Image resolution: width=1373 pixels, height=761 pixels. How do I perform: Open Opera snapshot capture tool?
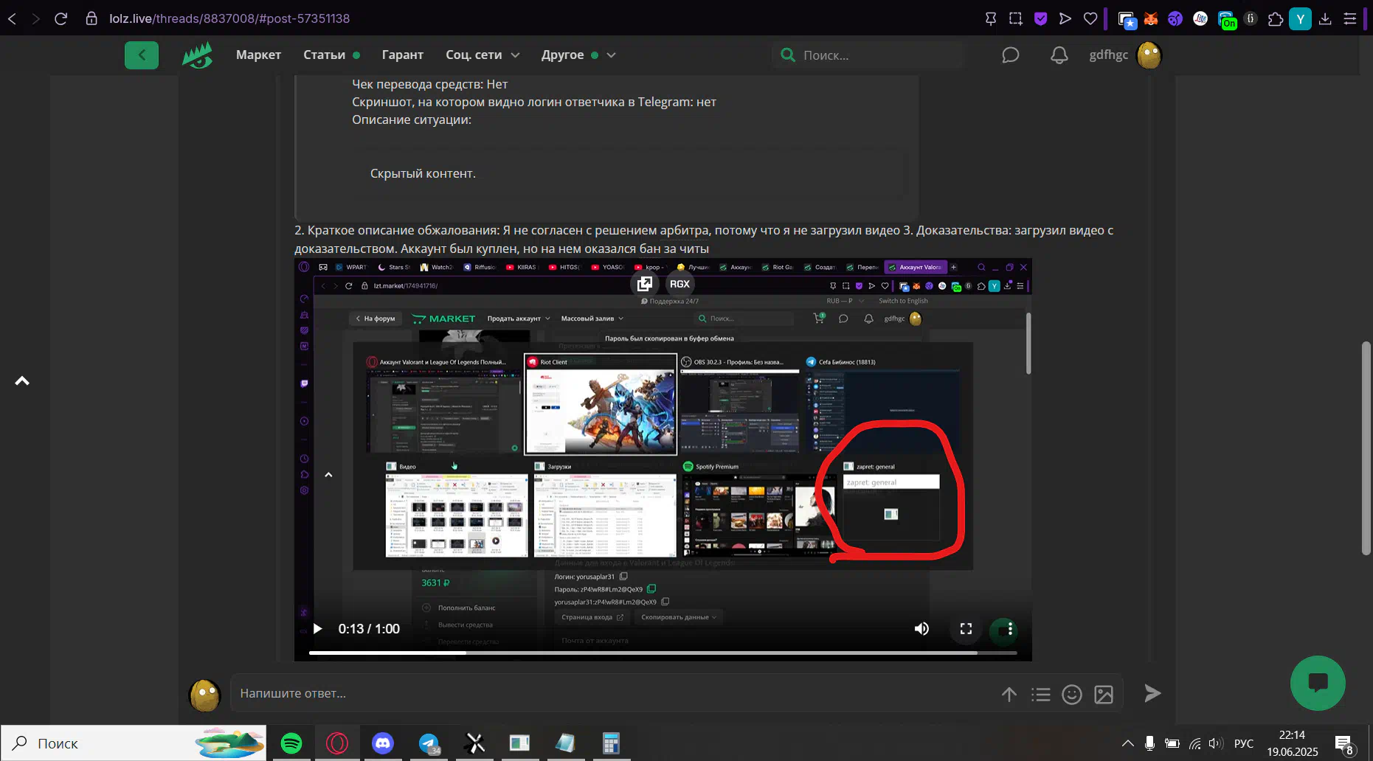pyautogui.click(x=1016, y=18)
